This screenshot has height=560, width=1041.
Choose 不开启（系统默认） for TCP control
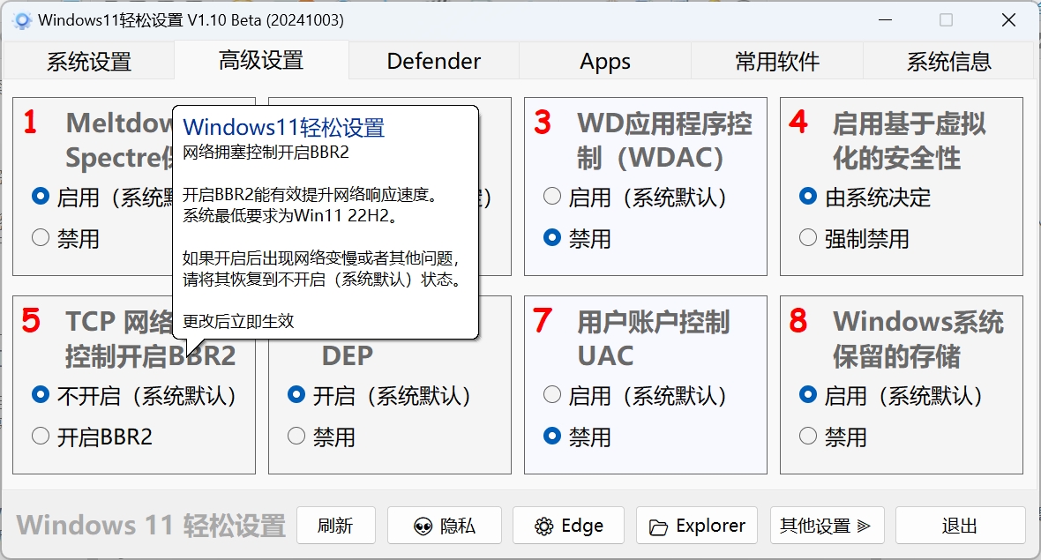(x=134, y=395)
